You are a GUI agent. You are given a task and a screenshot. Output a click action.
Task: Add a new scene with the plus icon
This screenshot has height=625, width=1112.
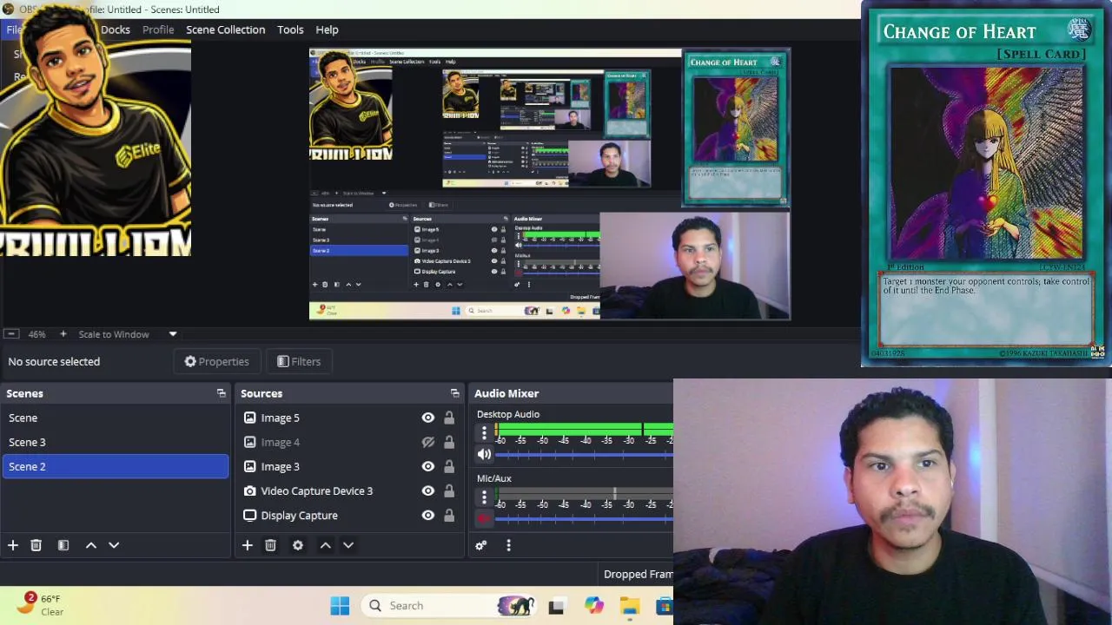13,545
